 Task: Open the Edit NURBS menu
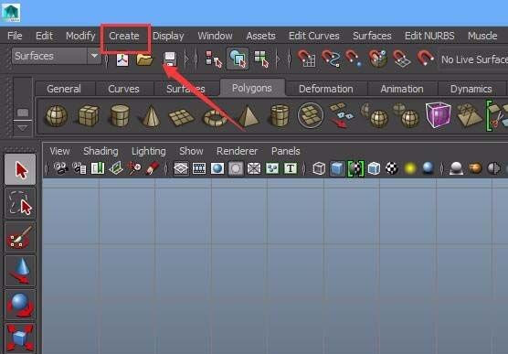point(429,36)
